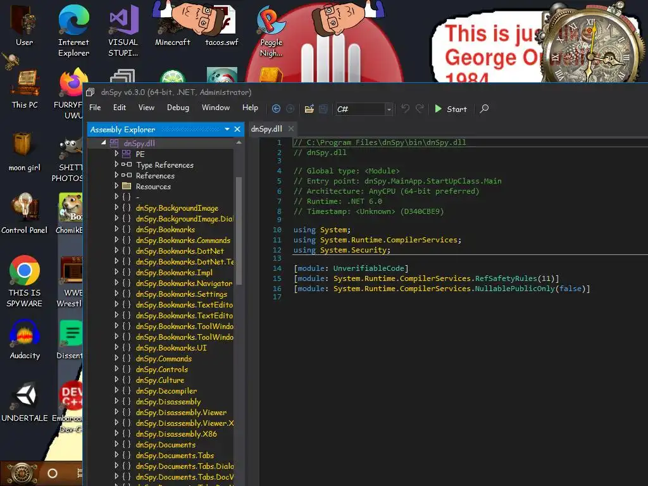This screenshot has height=486, width=648.
Task: Expand the Type References node
Action: [116, 164]
